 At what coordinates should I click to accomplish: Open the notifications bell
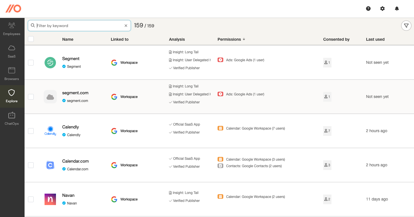click(x=397, y=9)
